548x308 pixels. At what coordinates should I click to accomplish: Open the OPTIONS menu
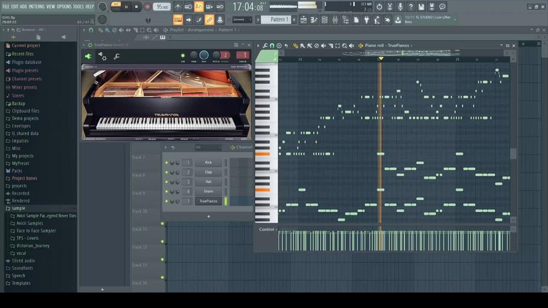tap(64, 6)
